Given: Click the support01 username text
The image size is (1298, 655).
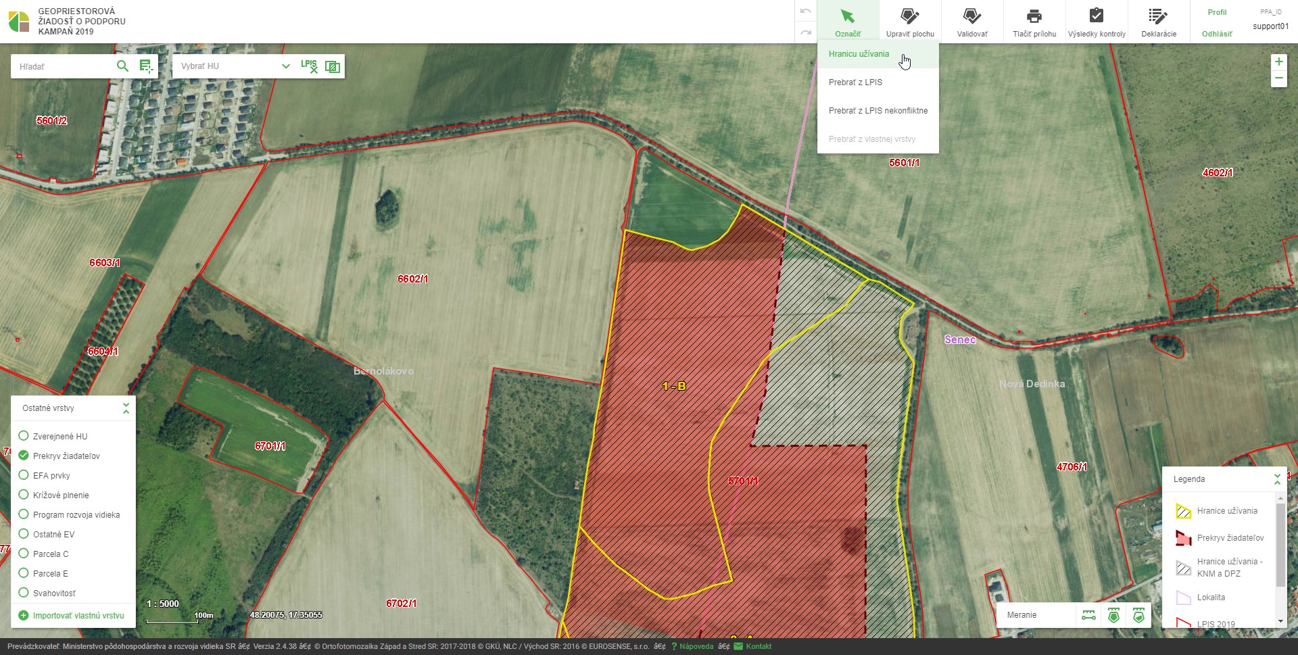Looking at the screenshot, I should [1271, 26].
